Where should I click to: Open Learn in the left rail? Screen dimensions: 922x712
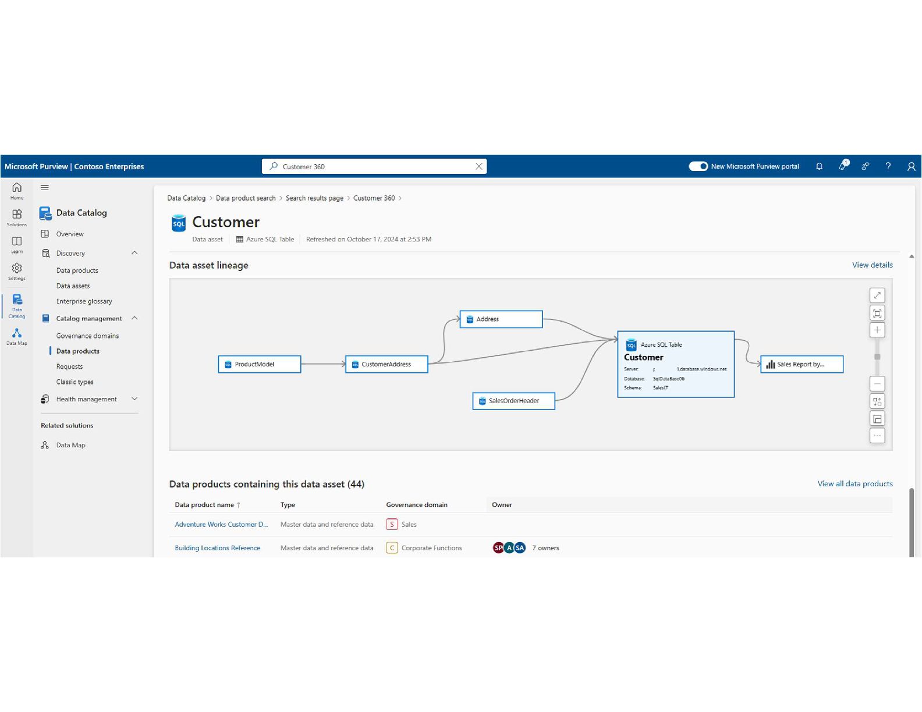[x=17, y=245]
